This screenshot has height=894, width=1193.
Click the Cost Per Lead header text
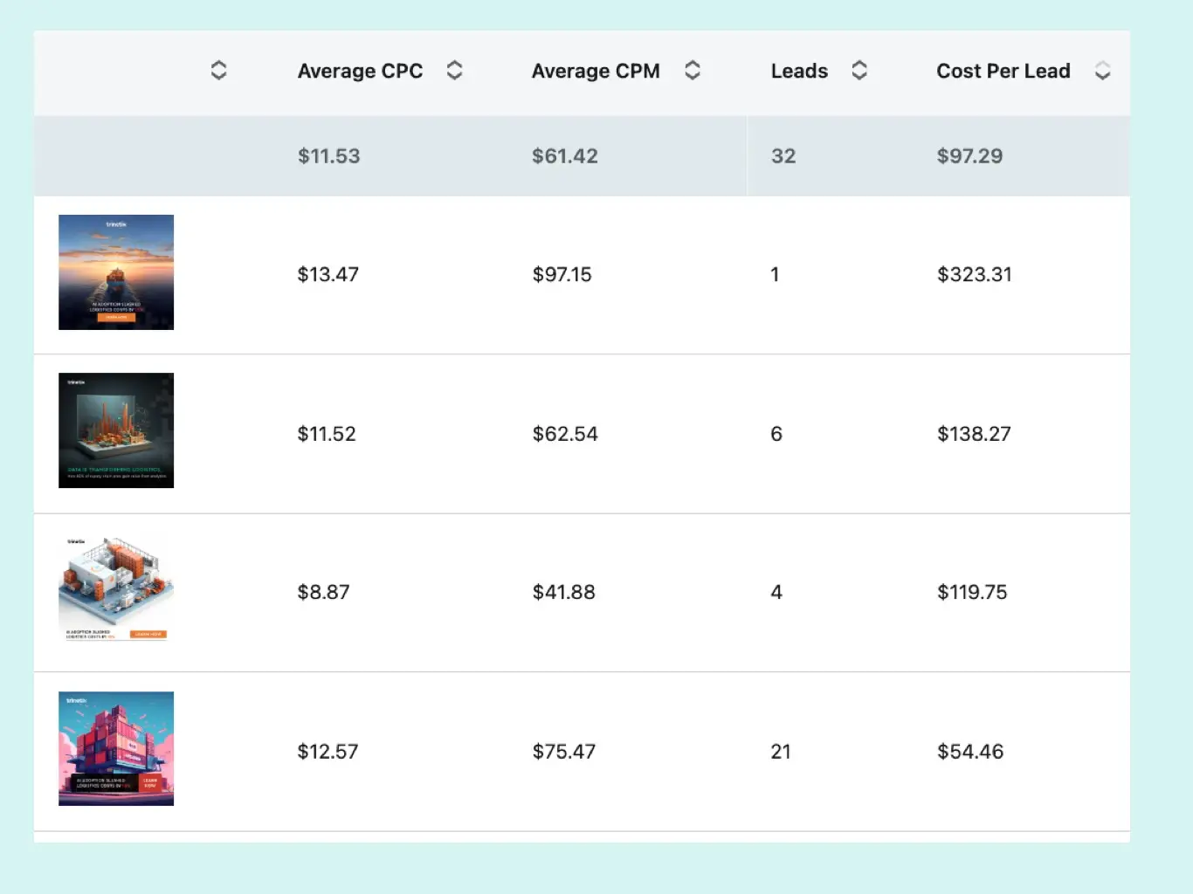1003,71
